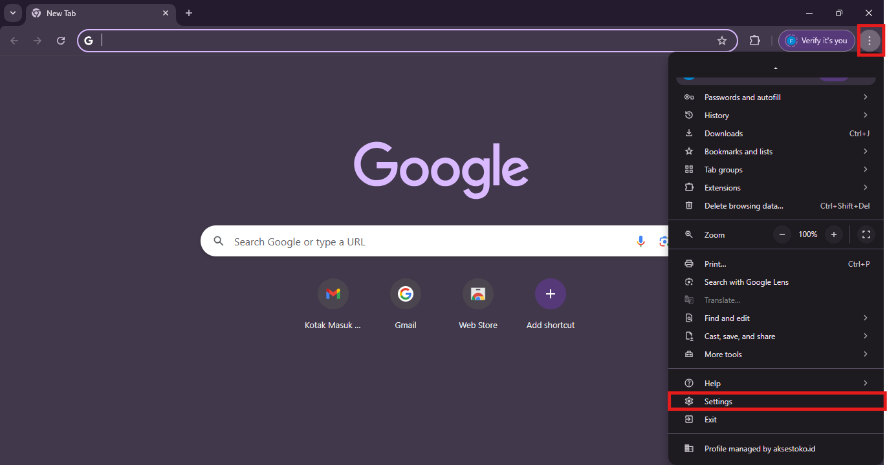Click the reload page icon
Image resolution: width=887 pixels, height=465 pixels.
61,41
